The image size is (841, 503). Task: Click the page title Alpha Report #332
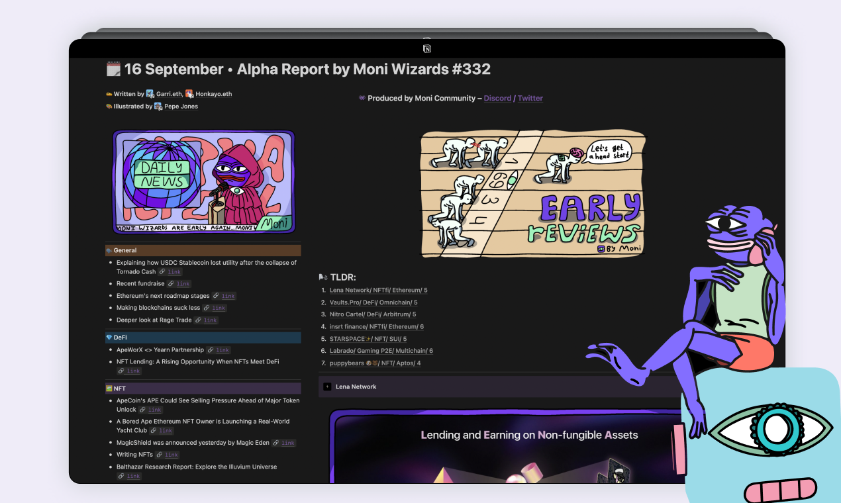coord(307,69)
